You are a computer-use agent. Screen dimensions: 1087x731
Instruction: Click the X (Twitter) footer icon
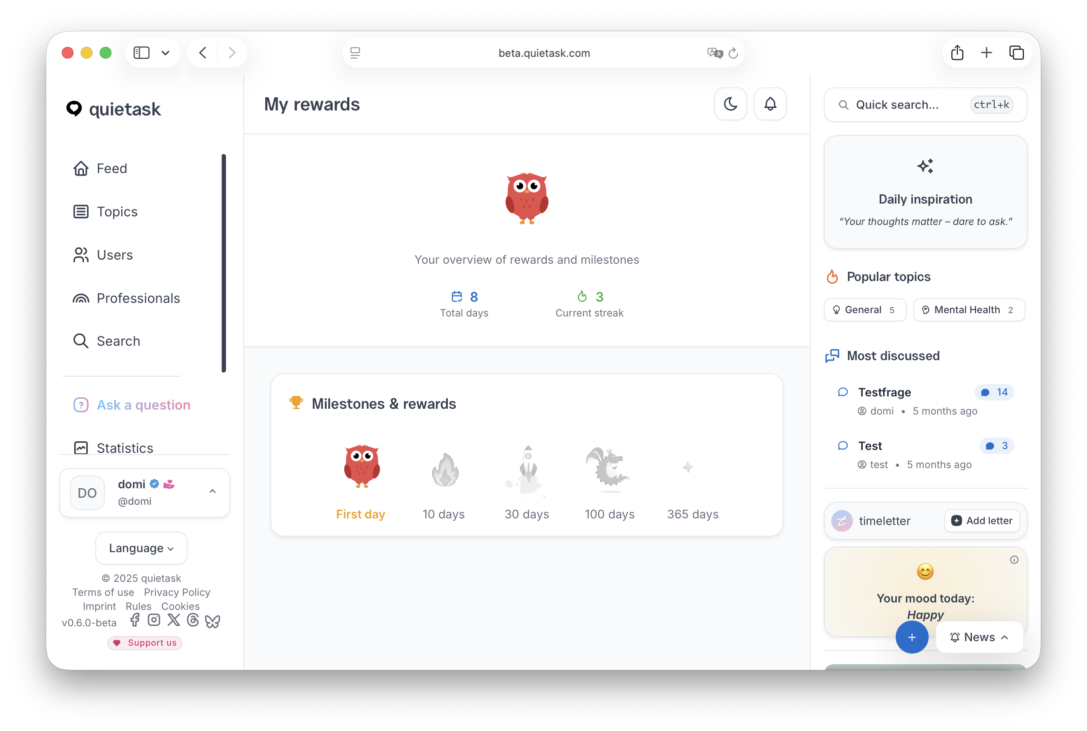[x=174, y=620]
